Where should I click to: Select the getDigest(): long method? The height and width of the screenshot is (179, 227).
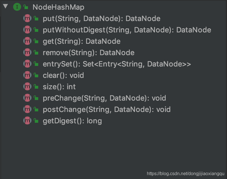pos(72,121)
